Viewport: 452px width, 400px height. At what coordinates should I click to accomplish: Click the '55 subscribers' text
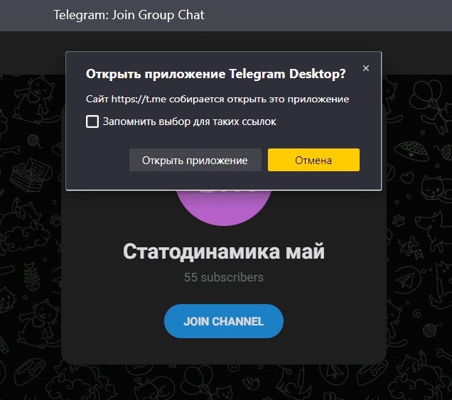pos(223,277)
